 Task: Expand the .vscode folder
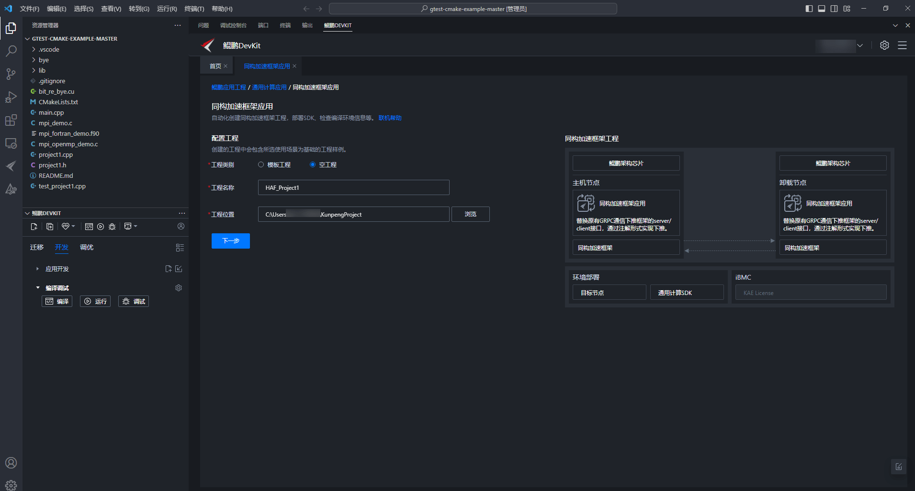pyautogui.click(x=34, y=49)
